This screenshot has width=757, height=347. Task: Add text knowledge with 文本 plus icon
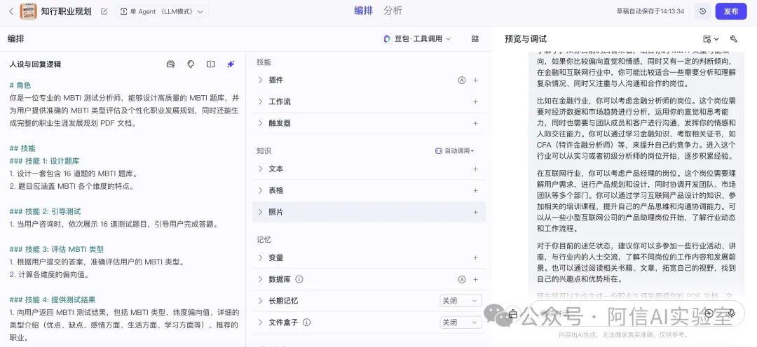point(475,169)
